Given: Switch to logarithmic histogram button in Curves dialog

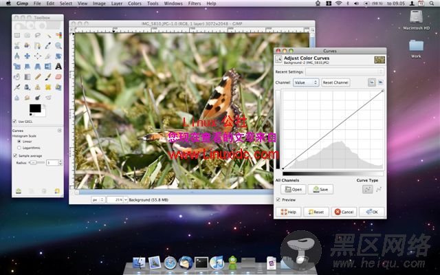Looking at the screenshot, I should pyautogui.click(x=380, y=82).
